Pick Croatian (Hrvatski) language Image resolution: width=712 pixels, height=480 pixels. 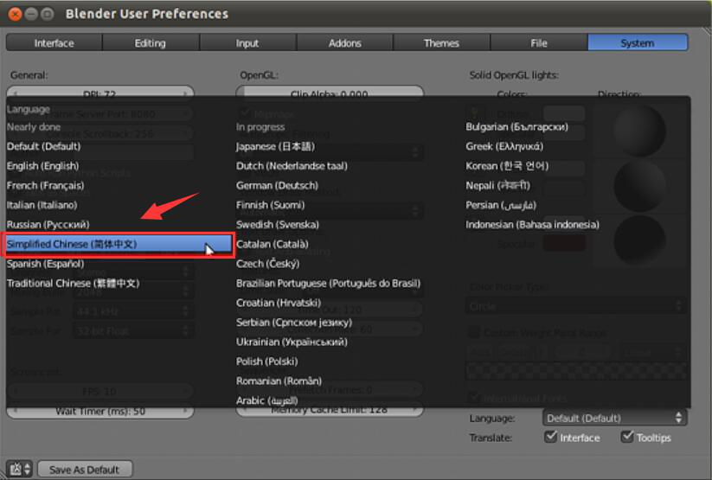point(279,303)
